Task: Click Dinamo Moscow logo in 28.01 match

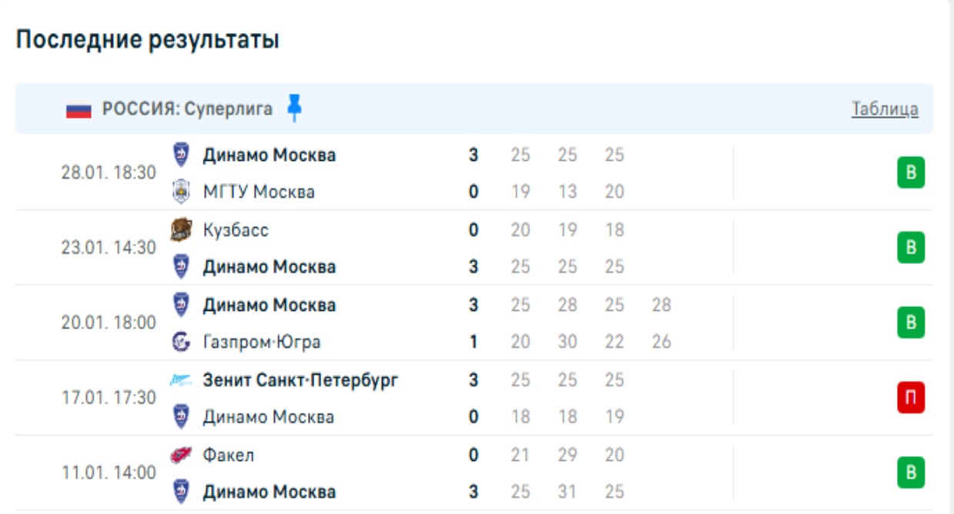Action: coord(181,155)
